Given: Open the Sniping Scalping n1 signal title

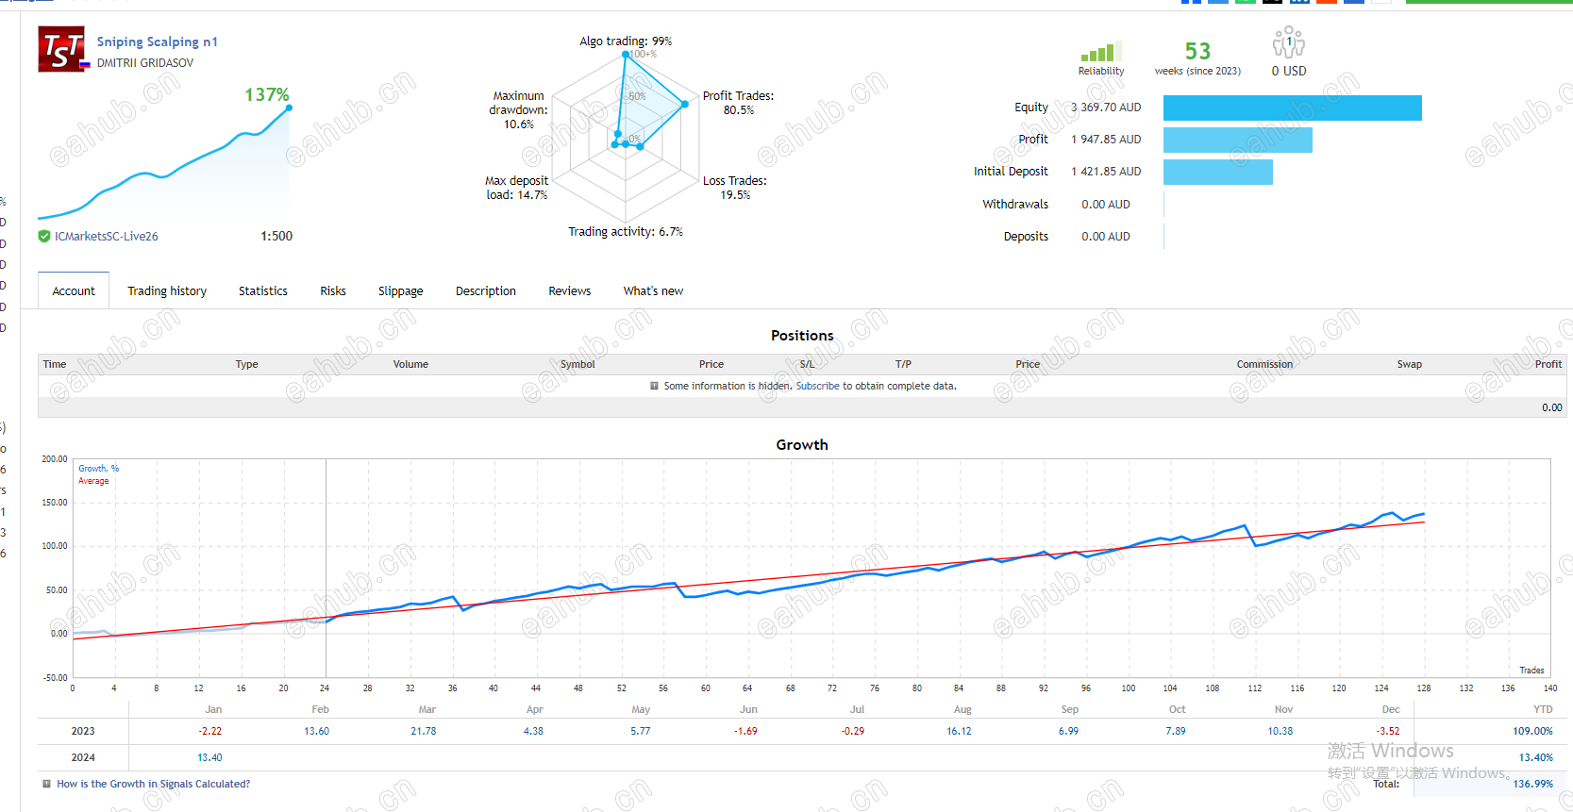Looking at the screenshot, I should point(157,41).
